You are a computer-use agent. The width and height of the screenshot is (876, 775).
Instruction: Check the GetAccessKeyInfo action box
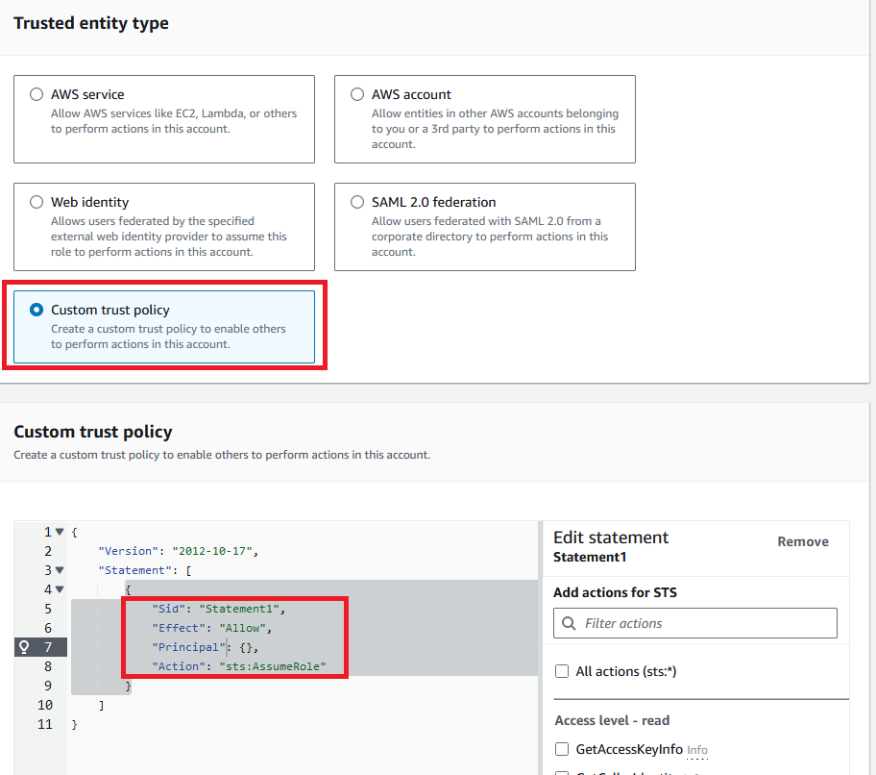click(562, 749)
